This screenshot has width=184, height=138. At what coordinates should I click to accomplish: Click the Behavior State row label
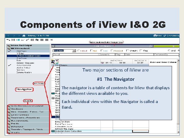(62, 122)
